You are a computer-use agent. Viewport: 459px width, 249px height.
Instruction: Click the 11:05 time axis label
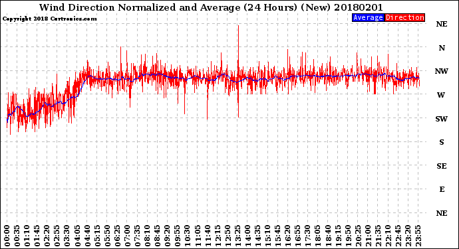pos(198,236)
